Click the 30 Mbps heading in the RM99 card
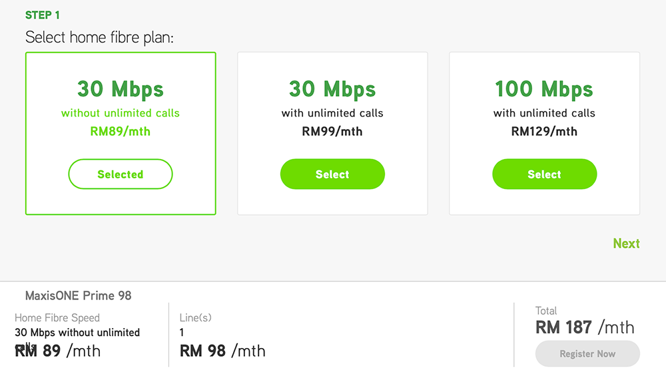 (x=332, y=89)
